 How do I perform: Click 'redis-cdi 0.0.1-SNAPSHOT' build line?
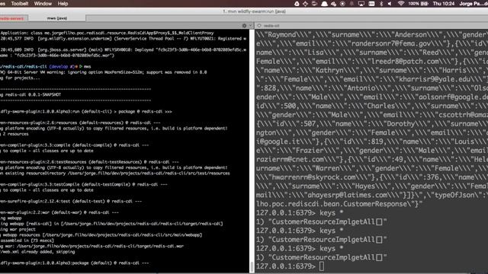coord(30,94)
